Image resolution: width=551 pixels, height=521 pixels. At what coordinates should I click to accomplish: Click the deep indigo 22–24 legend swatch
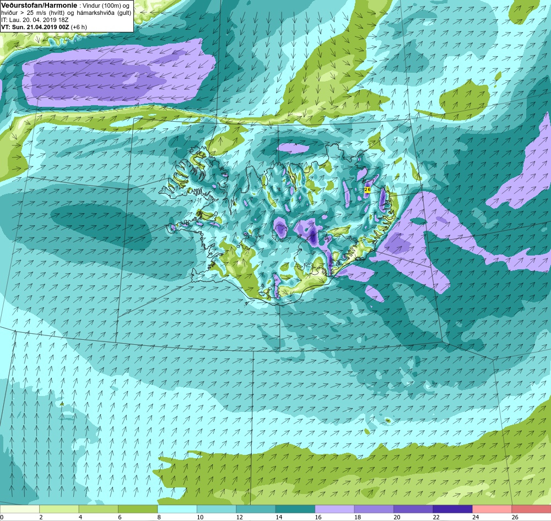tap(452, 509)
